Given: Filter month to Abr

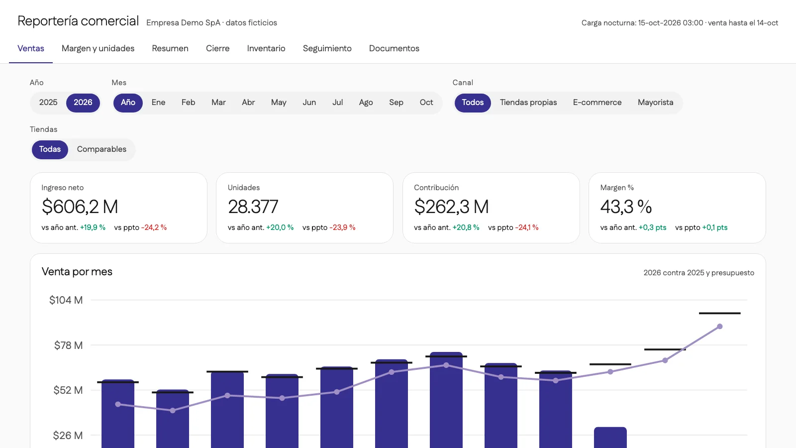Looking at the screenshot, I should [x=248, y=103].
